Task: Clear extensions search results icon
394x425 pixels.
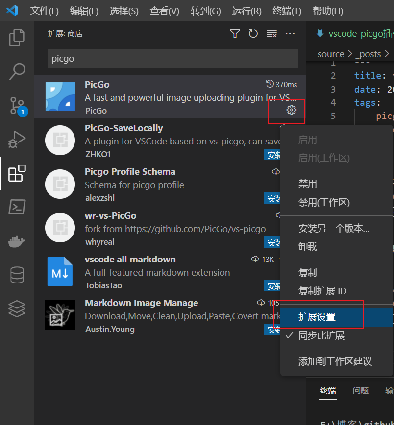Action: pyautogui.click(x=271, y=34)
